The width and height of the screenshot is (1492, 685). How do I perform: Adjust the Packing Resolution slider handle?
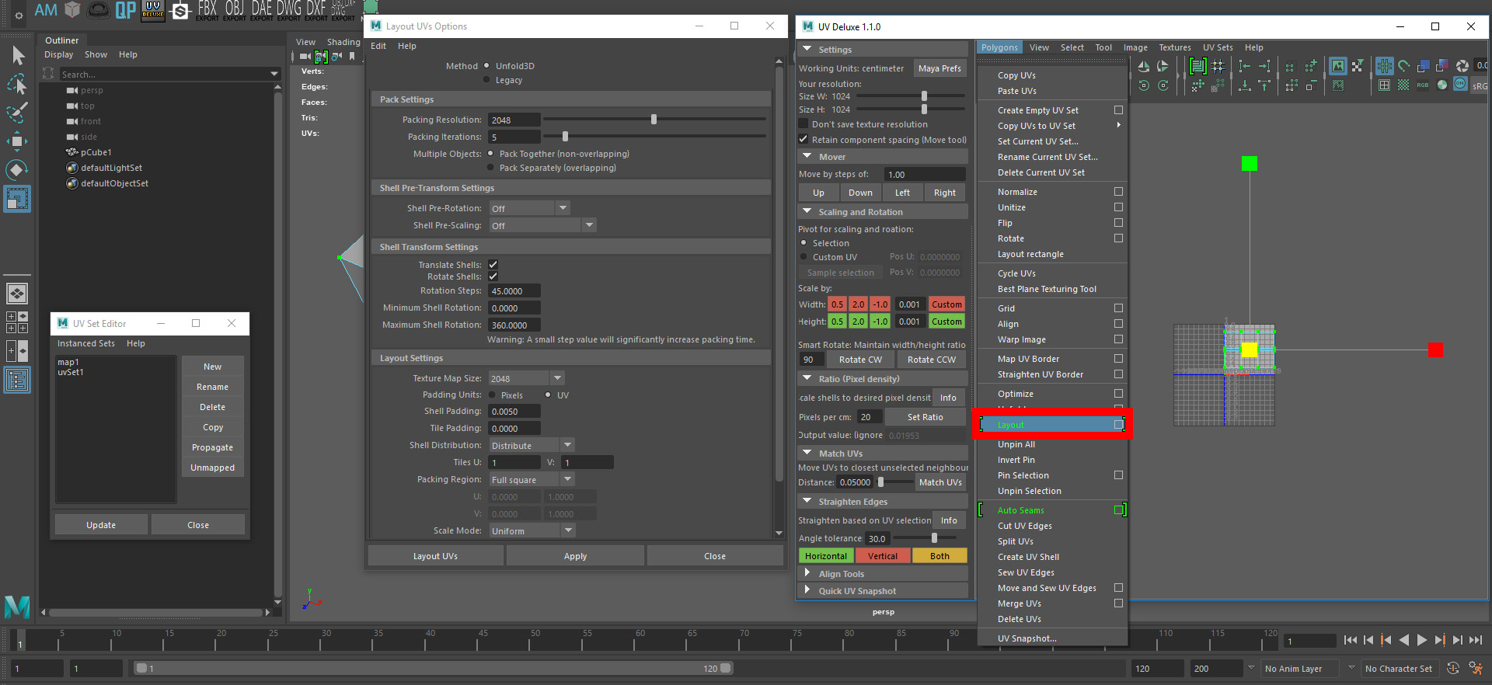(x=654, y=120)
